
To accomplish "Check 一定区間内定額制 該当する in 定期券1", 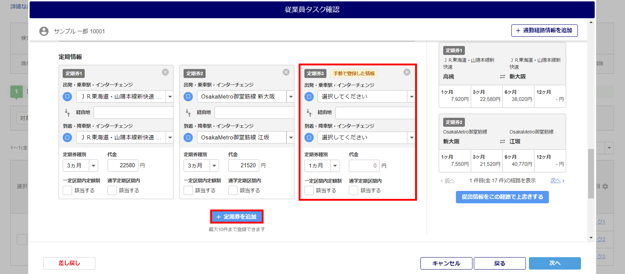I will (67, 190).
